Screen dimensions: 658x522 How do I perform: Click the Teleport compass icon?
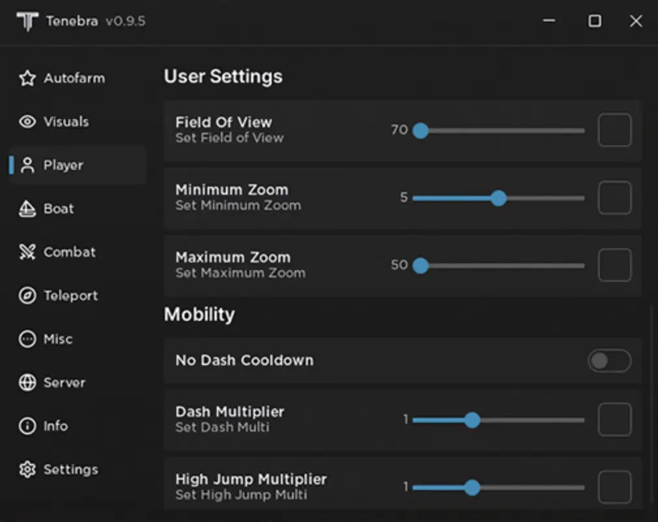[27, 296]
